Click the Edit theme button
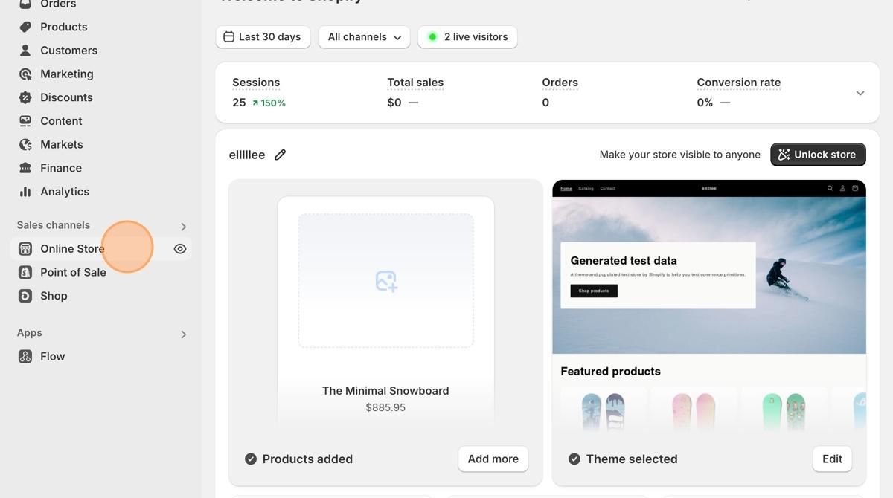Image resolution: width=893 pixels, height=498 pixels. click(832, 459)
